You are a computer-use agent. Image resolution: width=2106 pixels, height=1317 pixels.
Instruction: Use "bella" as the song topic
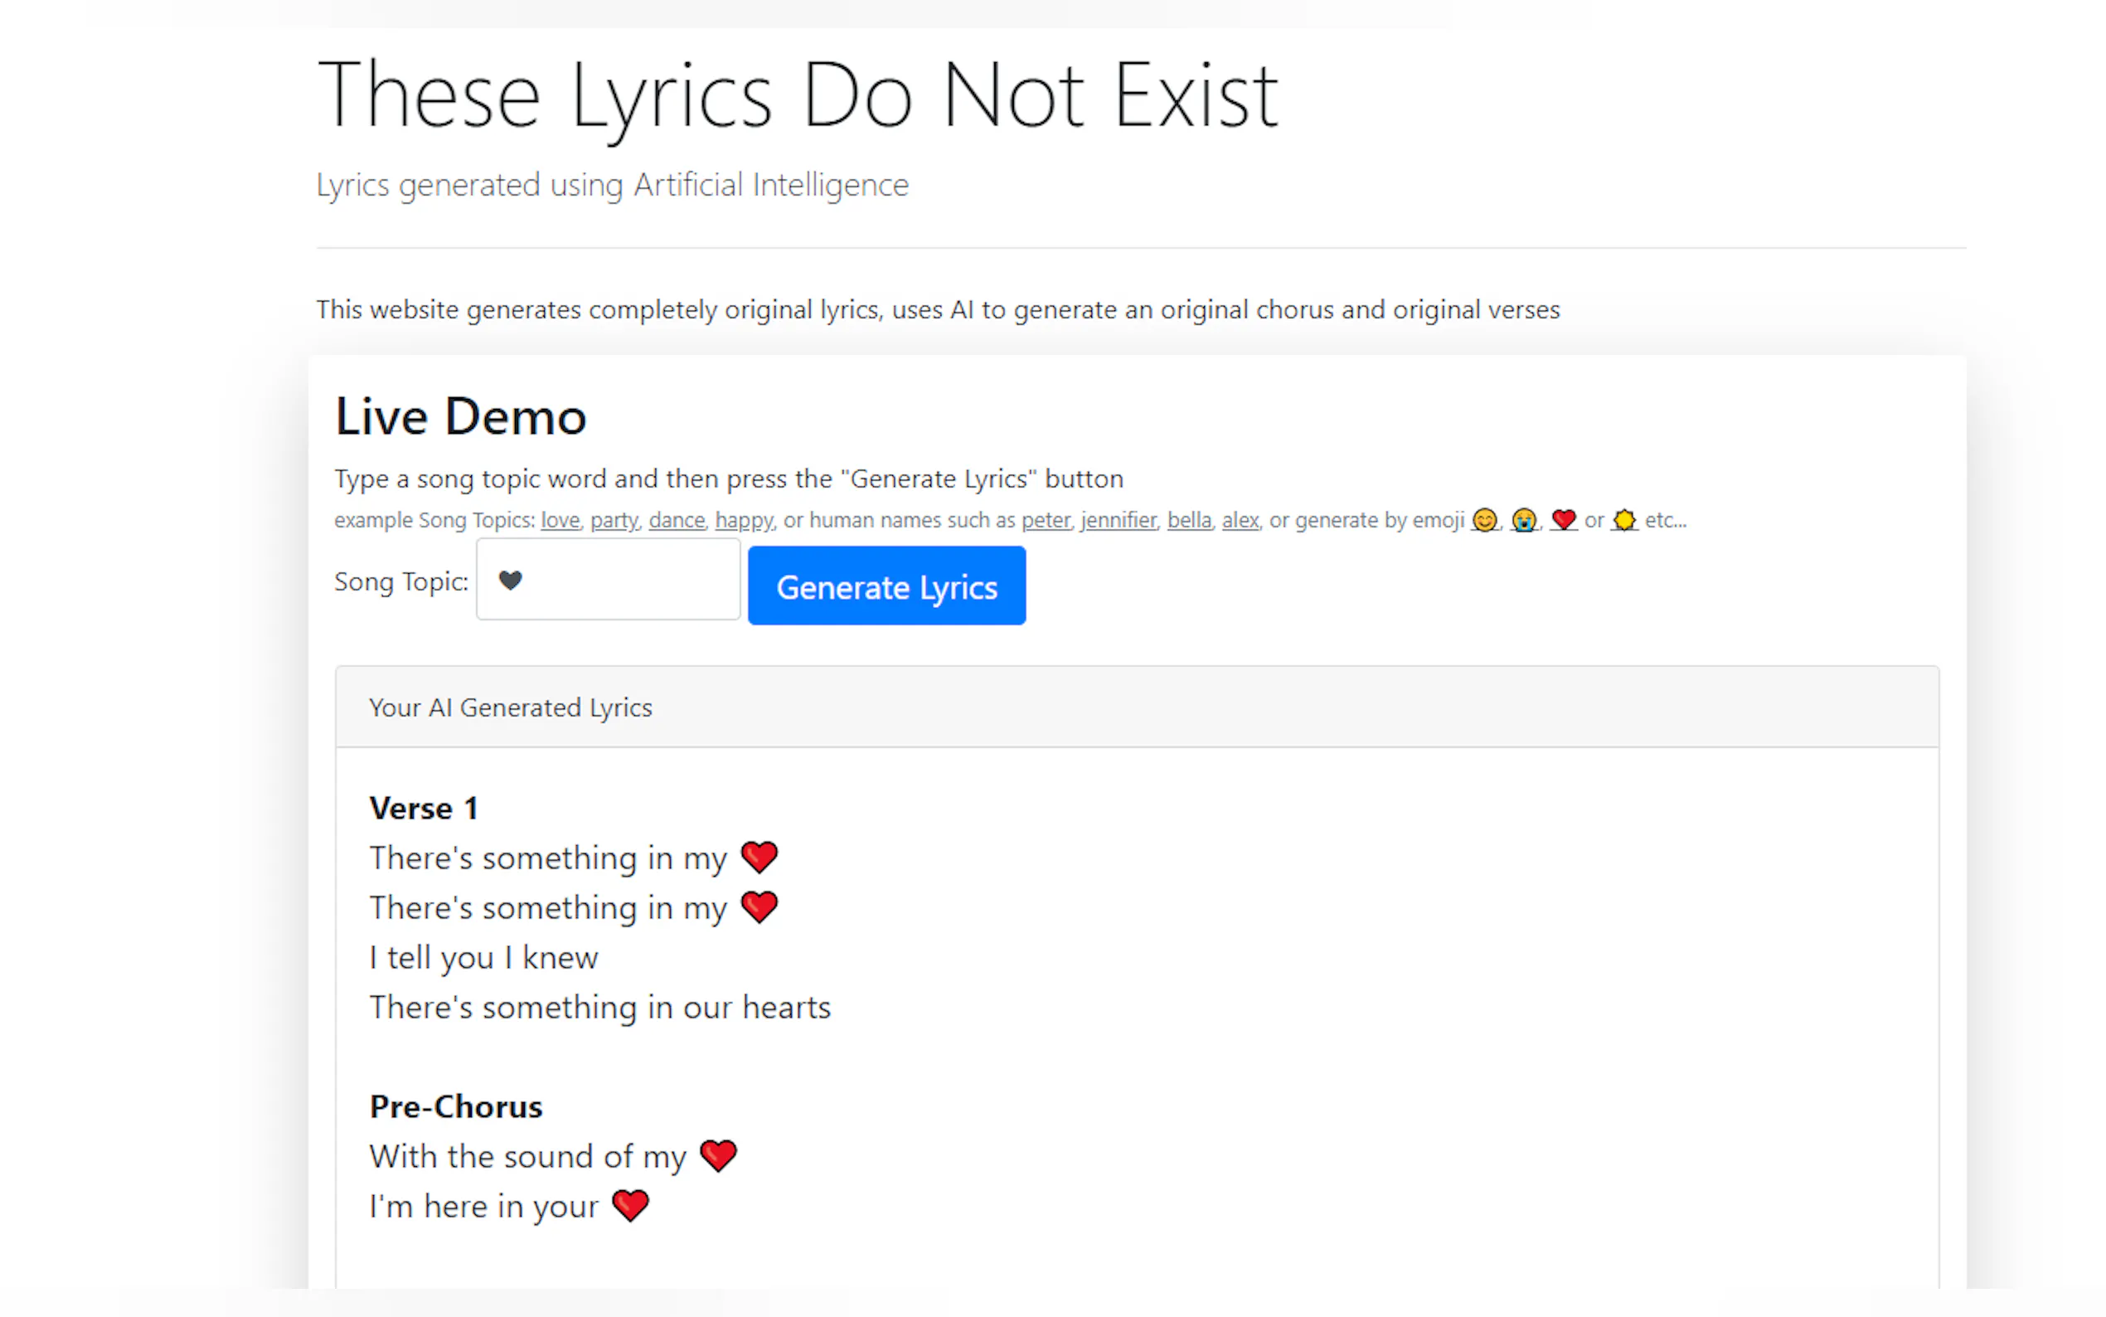click(1188, 520)
